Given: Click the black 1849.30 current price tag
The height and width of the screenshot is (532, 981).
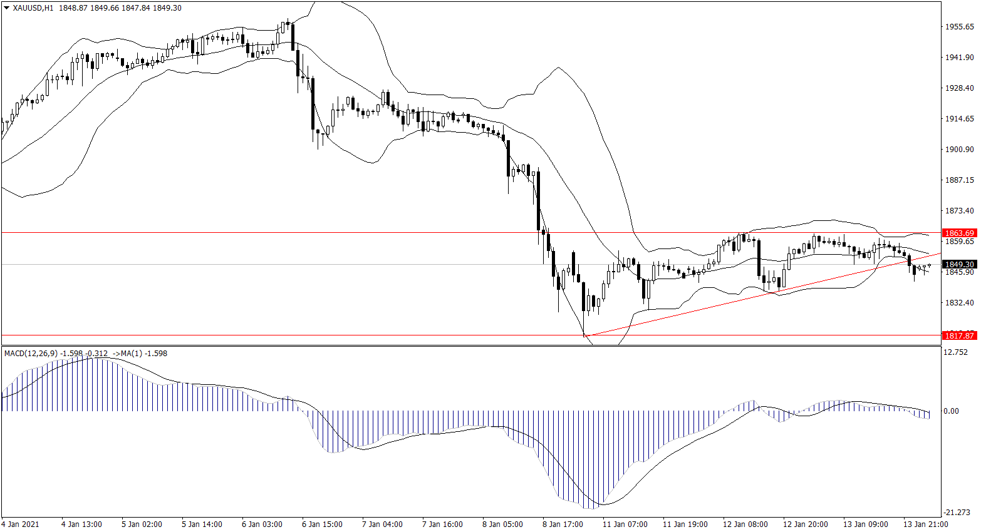Looking at the screenshot, I should pos(959,265).
